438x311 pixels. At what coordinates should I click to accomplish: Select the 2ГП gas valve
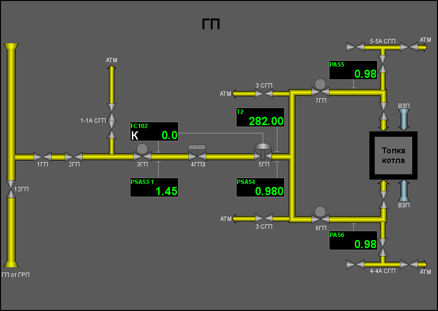click(74, 157)
